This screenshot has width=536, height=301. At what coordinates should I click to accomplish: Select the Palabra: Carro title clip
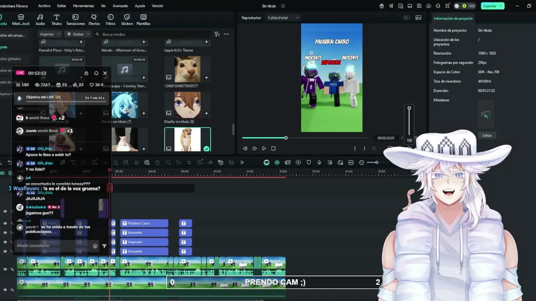point(144,223)
